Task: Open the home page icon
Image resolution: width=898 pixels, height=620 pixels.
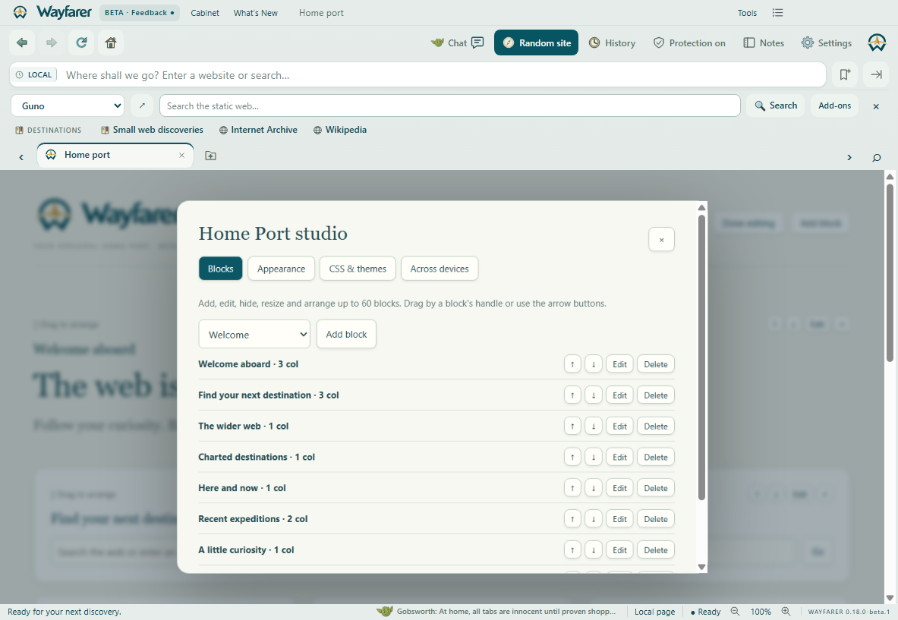Action: point(111,42)
